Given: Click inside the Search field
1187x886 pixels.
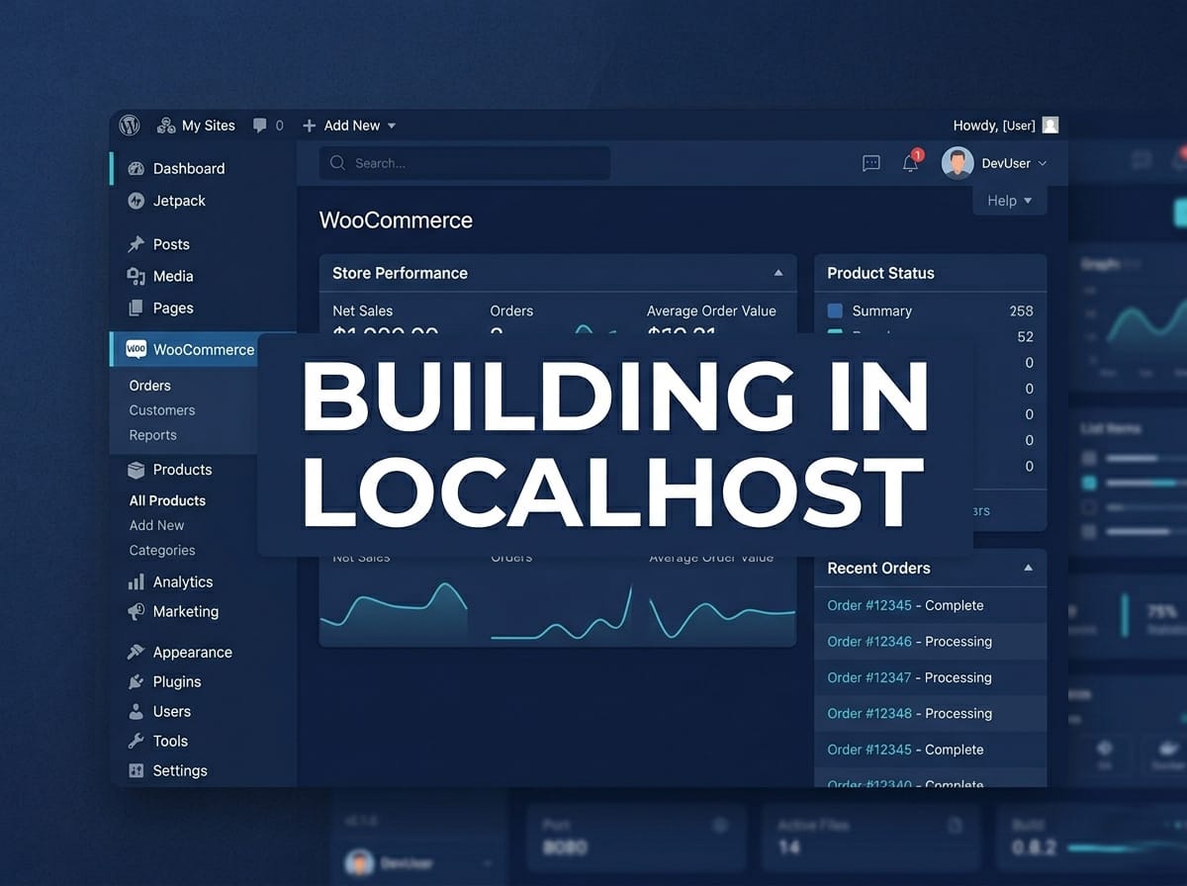Looking at the screenshot, I should click(x=464, y=163).
